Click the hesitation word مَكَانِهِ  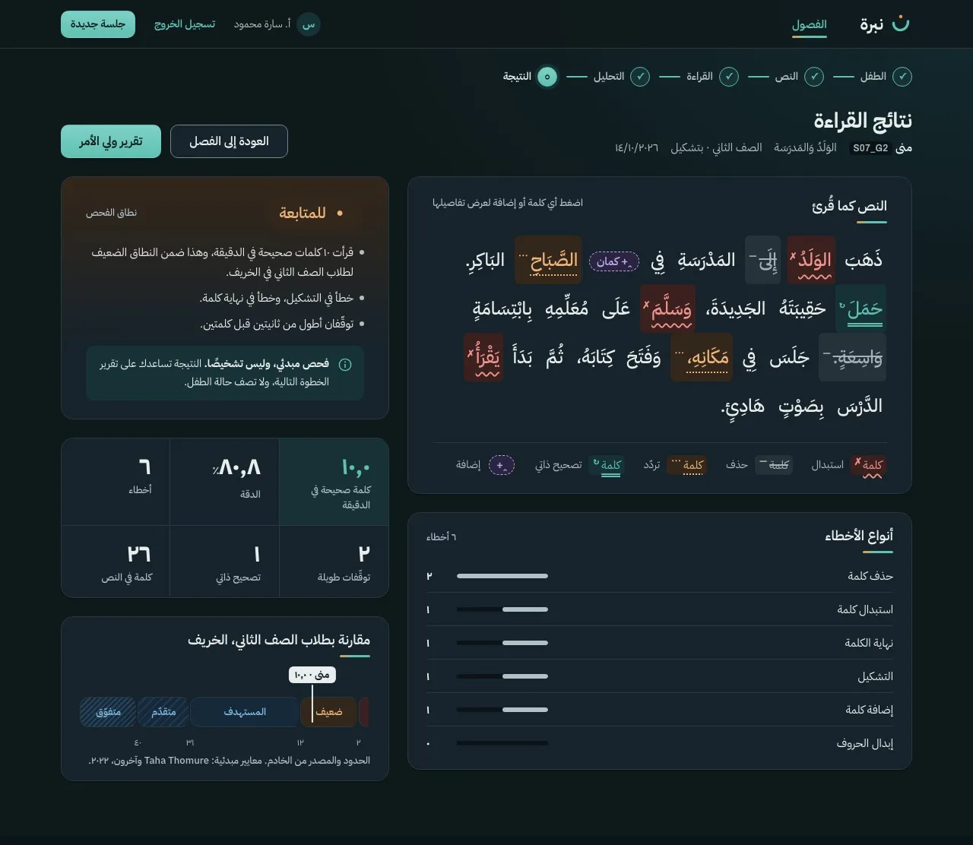[x=702, y=357]
